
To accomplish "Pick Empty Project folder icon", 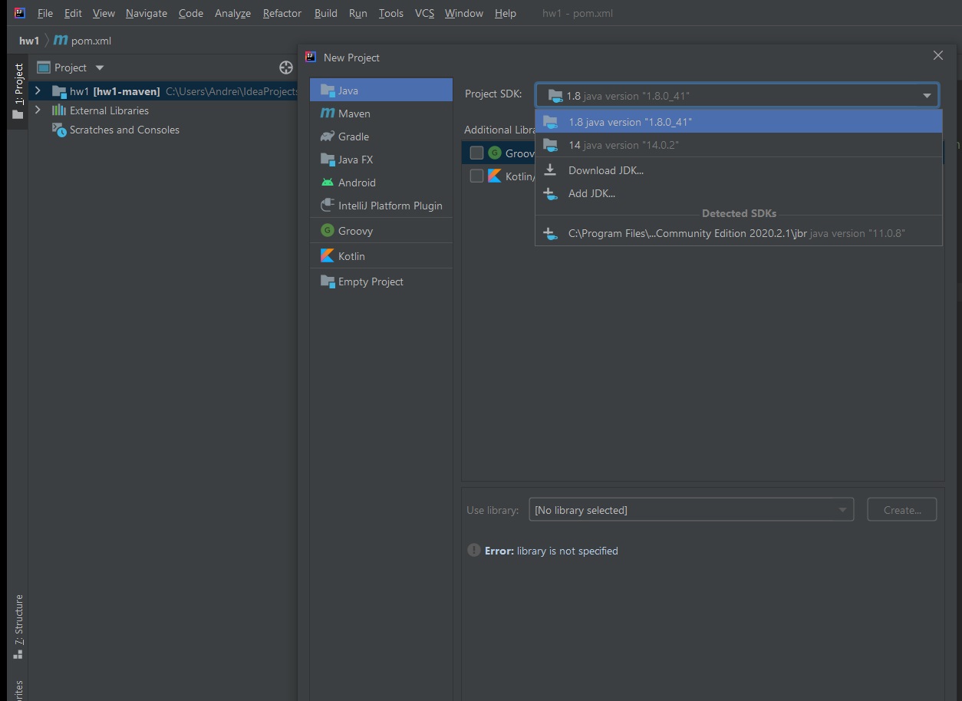I will point(328,281).
